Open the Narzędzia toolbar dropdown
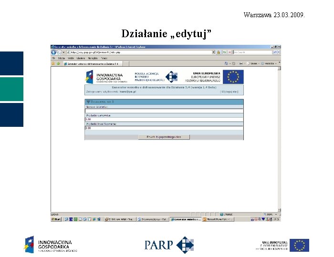 click(269, 63)
